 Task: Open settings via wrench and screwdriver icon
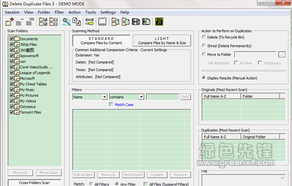pyautogui.click(x=90, y=22)
